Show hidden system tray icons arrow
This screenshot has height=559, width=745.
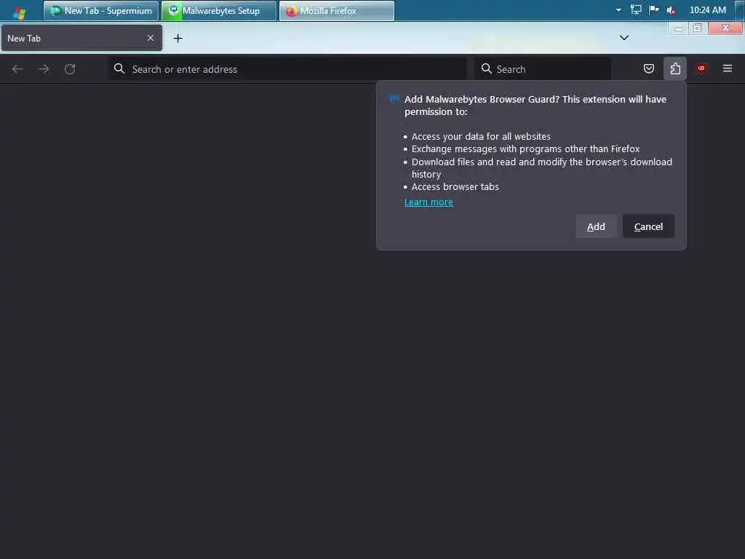618,9
